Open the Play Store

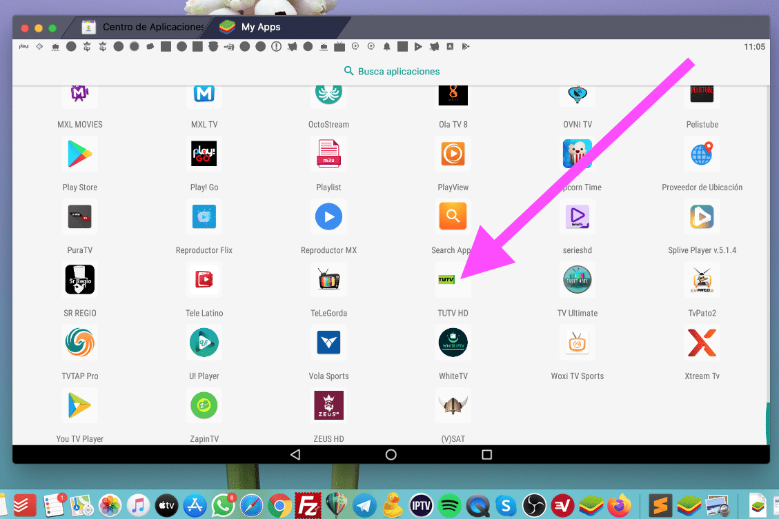(79, 154)
